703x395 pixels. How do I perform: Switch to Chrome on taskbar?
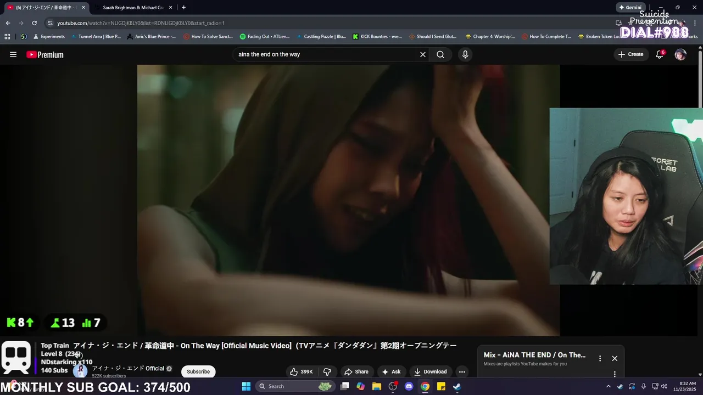[425, 386]
